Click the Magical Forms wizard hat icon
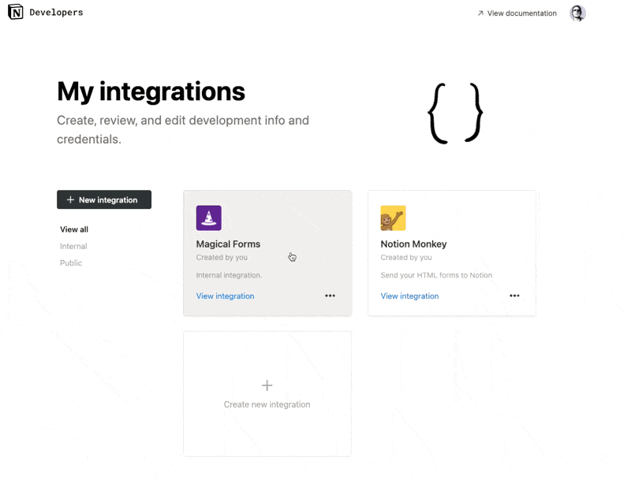631x480 pixels. coord(208,218)
